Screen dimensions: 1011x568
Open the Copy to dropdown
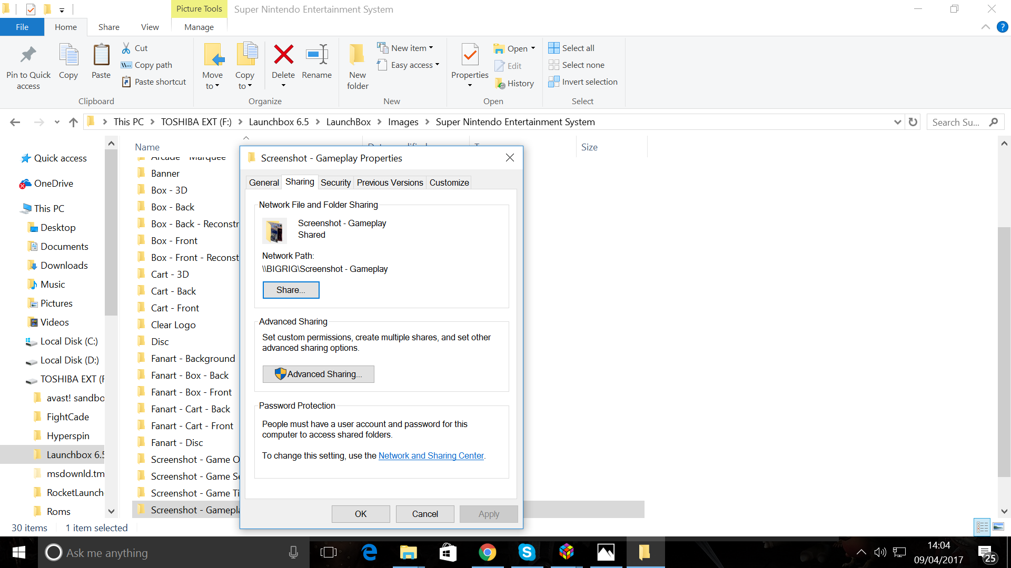coord(245,86)
